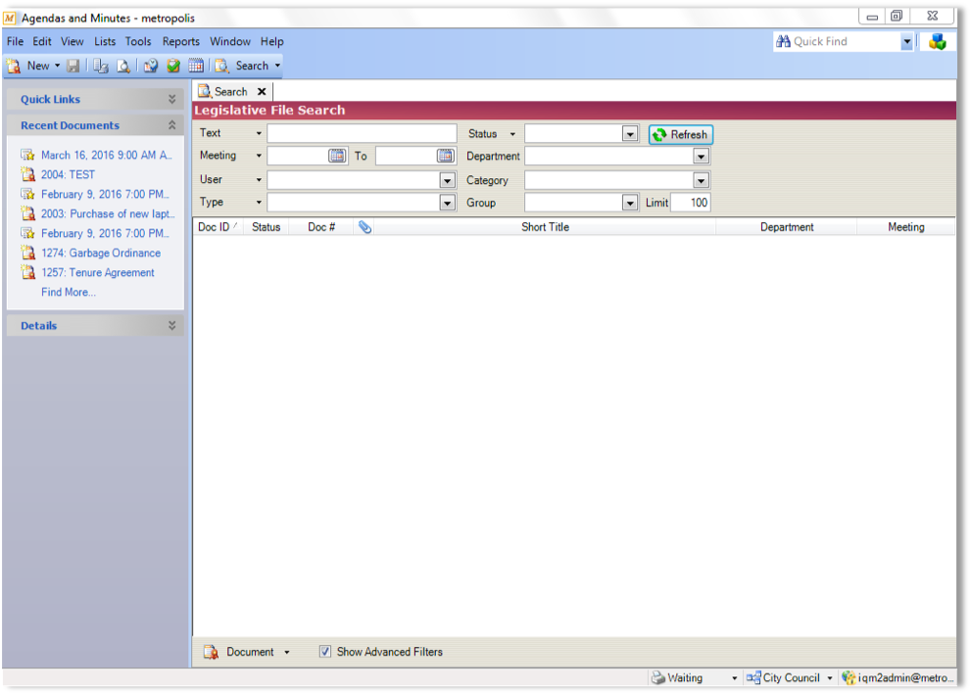Close the Search tab
The height and width of the screenshot is (693, 971).
point(262,92)
